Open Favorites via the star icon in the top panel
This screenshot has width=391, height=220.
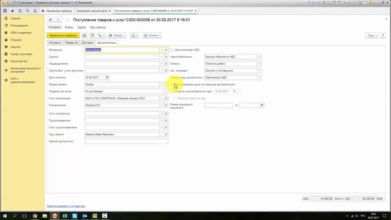click(x=12, y=11)
